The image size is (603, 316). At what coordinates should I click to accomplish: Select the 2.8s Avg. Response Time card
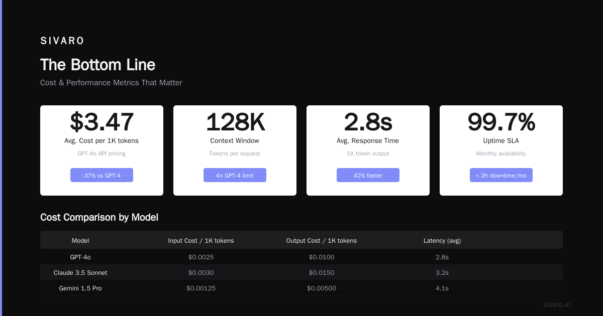point(368,150)
